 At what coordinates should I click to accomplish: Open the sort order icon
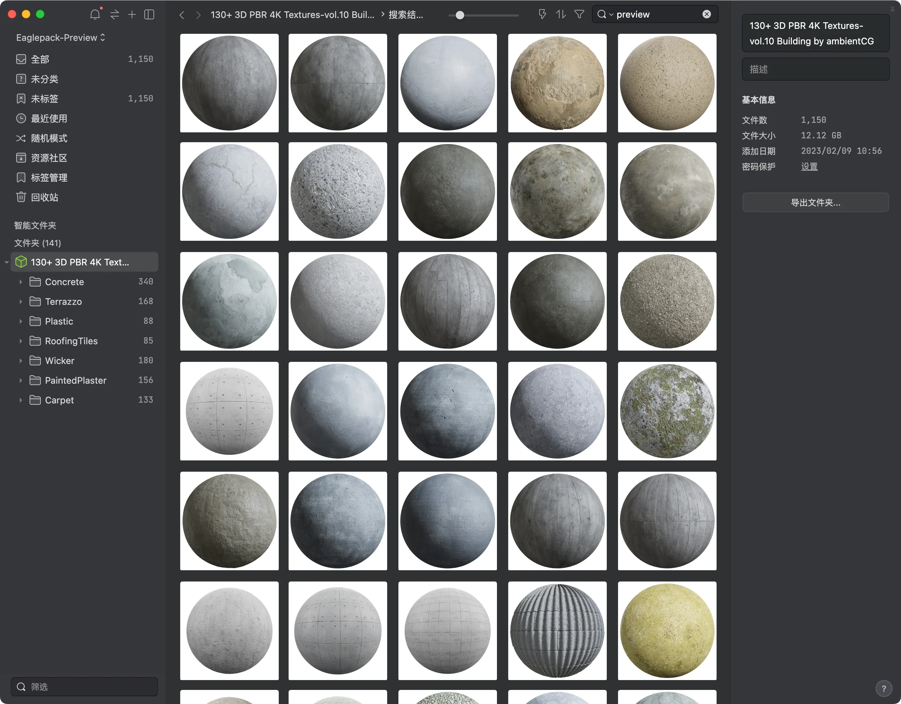[x=561, y=14]
